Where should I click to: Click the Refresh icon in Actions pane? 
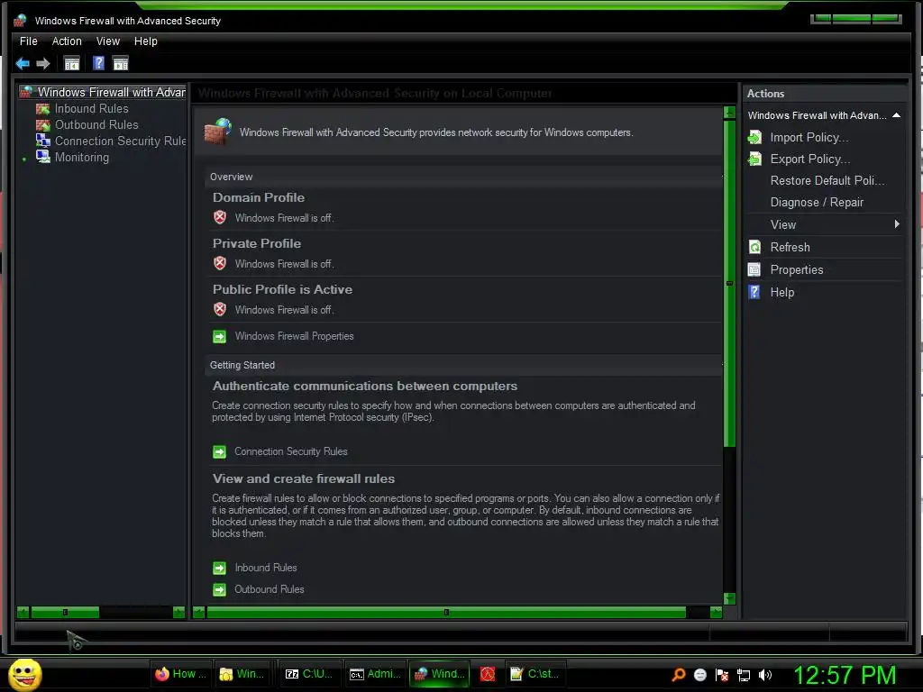pyautogui.click(x=754, y=247)
